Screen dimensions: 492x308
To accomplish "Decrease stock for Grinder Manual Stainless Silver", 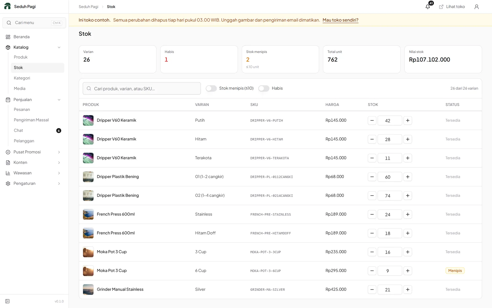I will pos(372,290).
